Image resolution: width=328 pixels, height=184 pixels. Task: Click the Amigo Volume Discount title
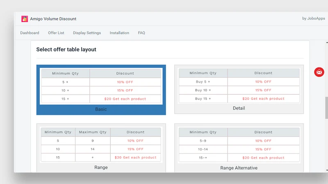pyautogui.click(x=53, y=19)
